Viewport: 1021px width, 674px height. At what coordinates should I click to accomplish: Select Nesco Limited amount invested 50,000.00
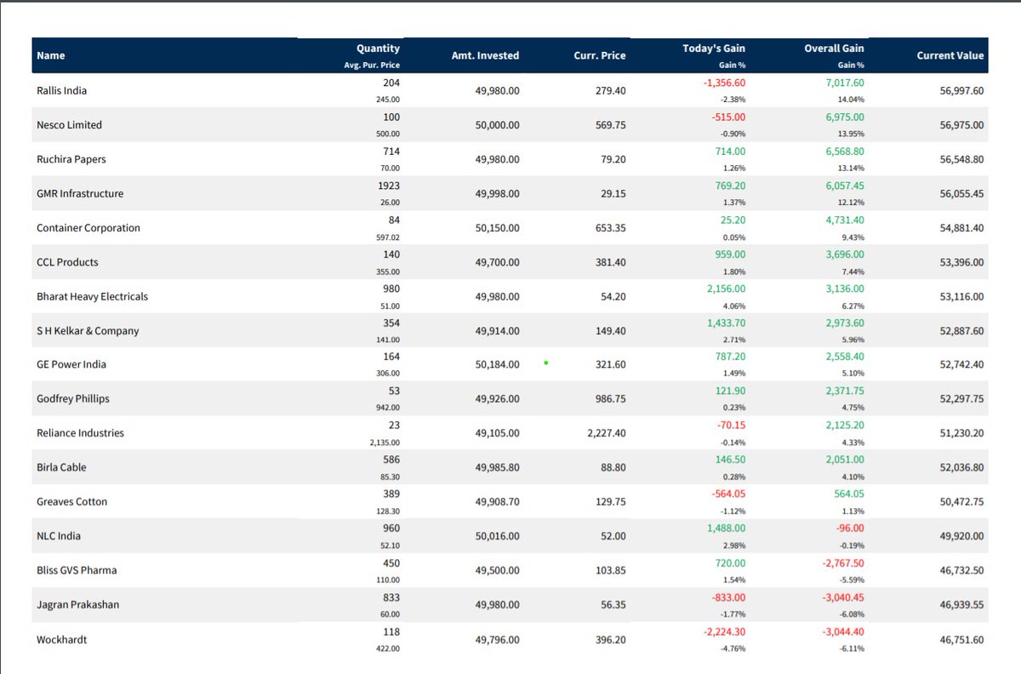[x=497, y=124]
